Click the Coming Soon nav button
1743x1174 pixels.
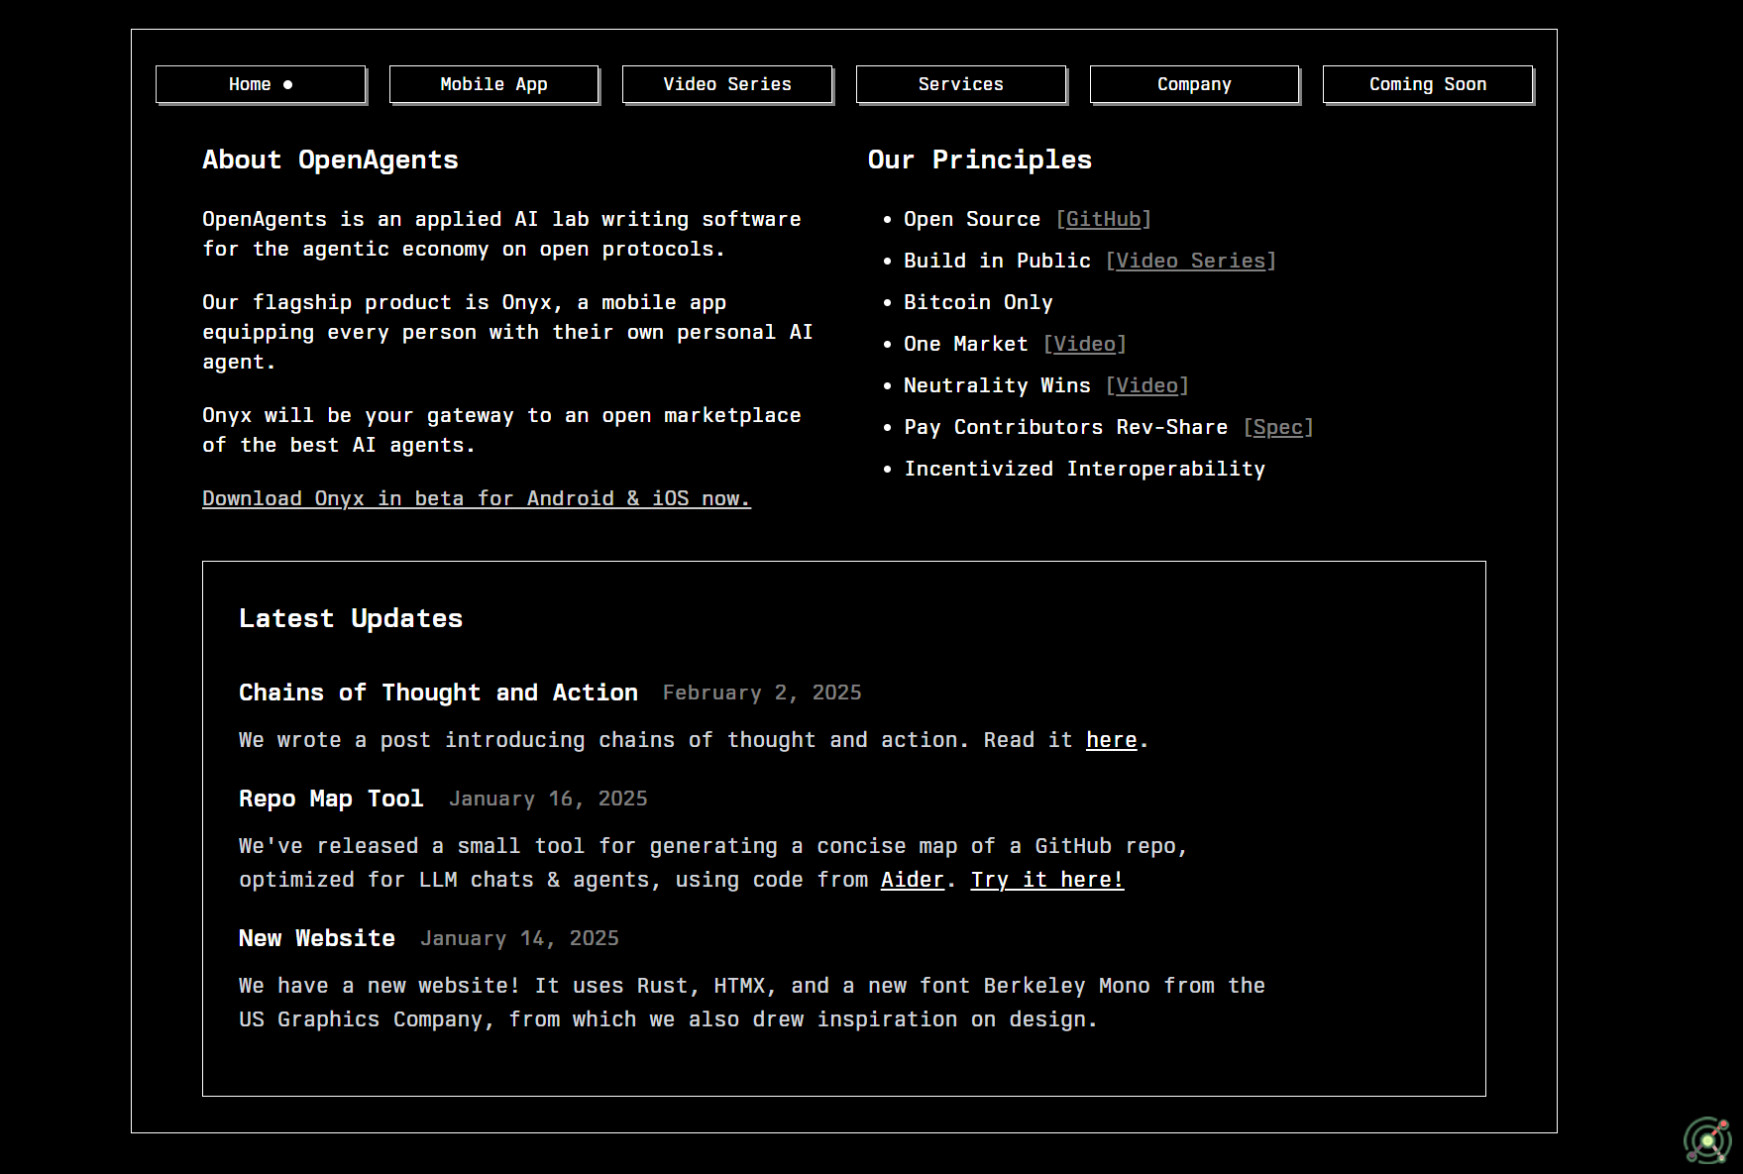tap(1428, 84)
